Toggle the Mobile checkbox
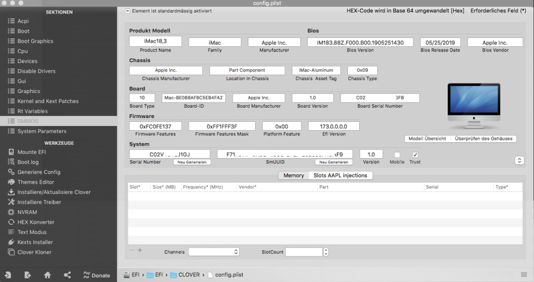 tap(397, 155)
